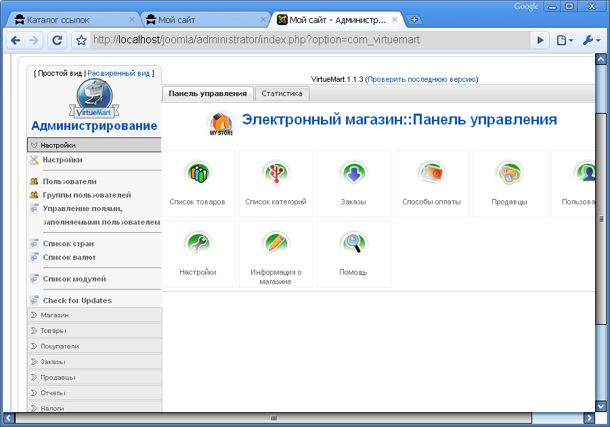The width and height of the screenshot is (610, 427).
Task: Open the Список товаров product list icon
Action: click(x=198, y=173)
